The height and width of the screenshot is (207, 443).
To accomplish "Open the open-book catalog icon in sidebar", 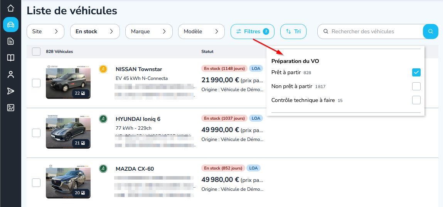I will point(10,58).
